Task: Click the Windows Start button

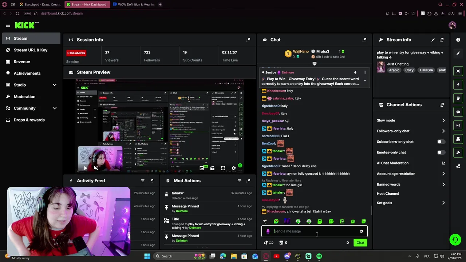Action: [147, 256]
